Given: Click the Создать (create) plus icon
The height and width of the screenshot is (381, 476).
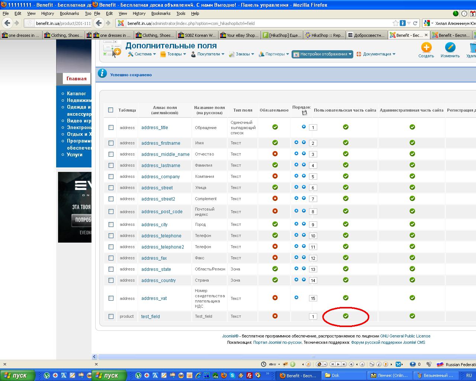Looking at the screenshot, I should pos(426,48).
